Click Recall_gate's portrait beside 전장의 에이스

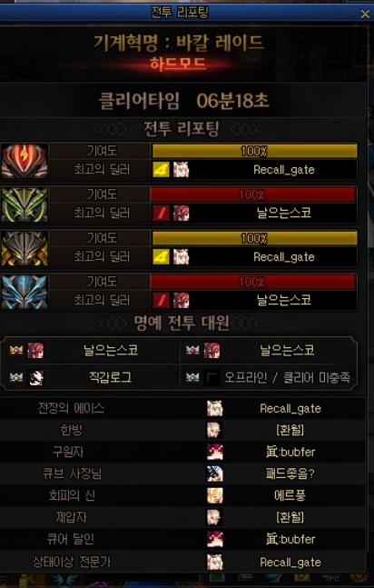point(215,408)
